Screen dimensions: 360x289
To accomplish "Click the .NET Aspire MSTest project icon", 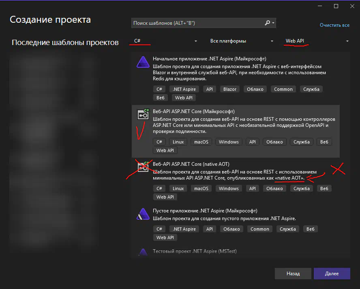I will click(x=143, y=252).
